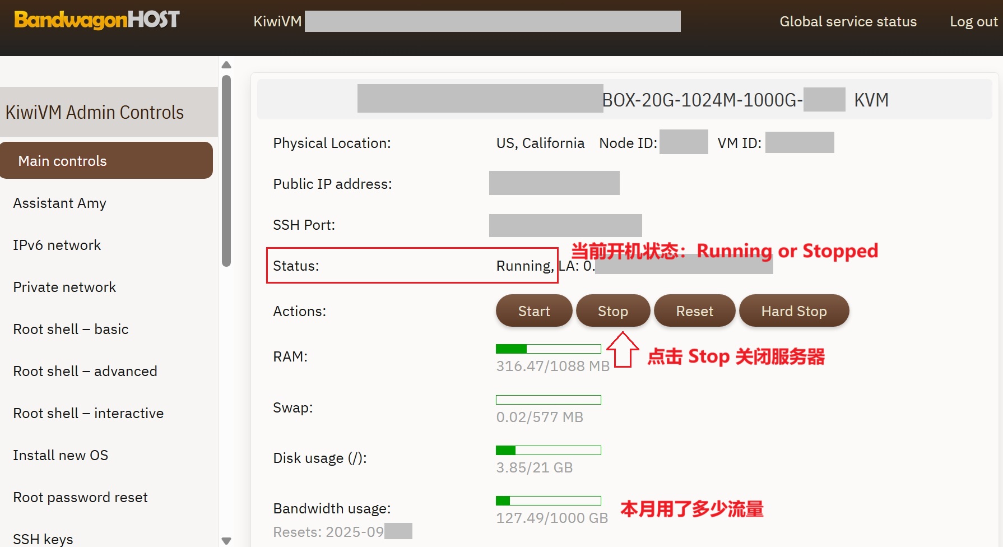Image resolution: width=1003 pixels, height=547 pixels.
Task: Click the BandwagonHOST logo
Action: point(96,20)
